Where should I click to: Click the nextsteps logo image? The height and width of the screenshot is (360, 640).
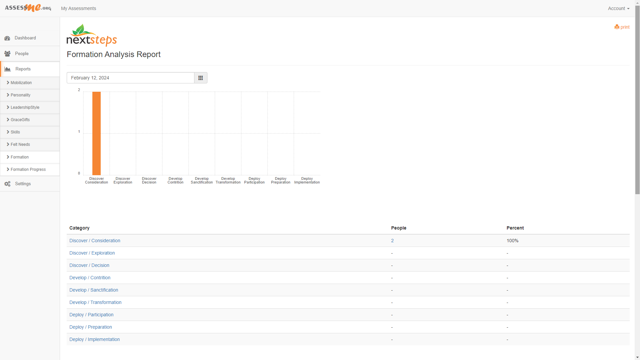click(x=92, y=35)
